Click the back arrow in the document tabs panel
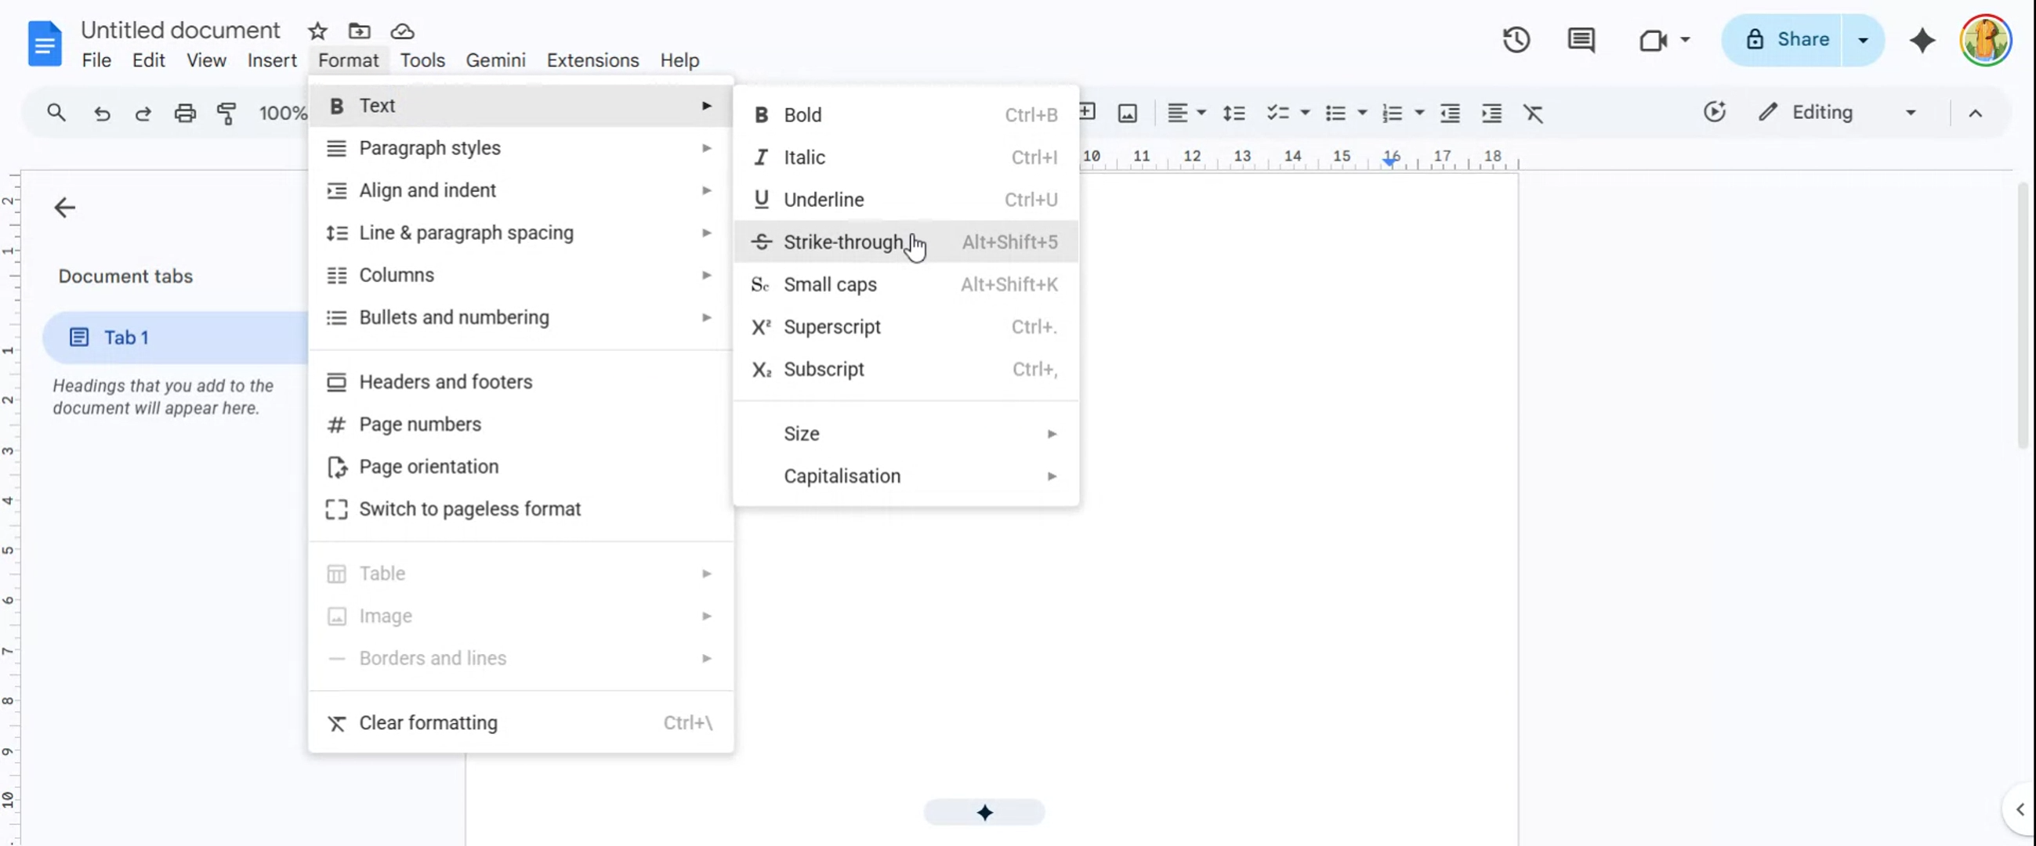Screen dimensions: 2036x846 click(x=64, y=208)
